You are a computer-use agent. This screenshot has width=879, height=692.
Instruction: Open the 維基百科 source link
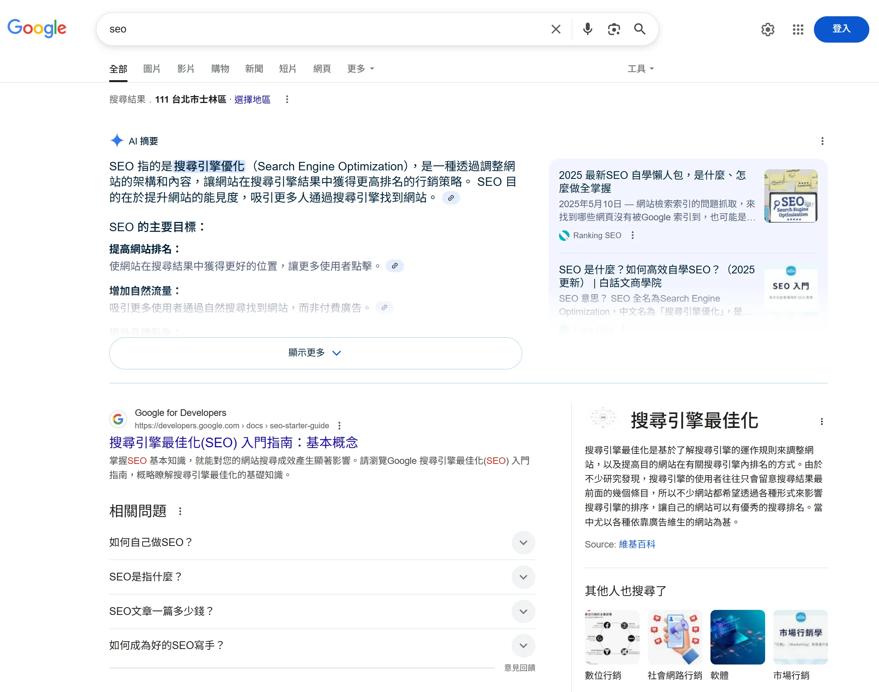pos(637,544)
